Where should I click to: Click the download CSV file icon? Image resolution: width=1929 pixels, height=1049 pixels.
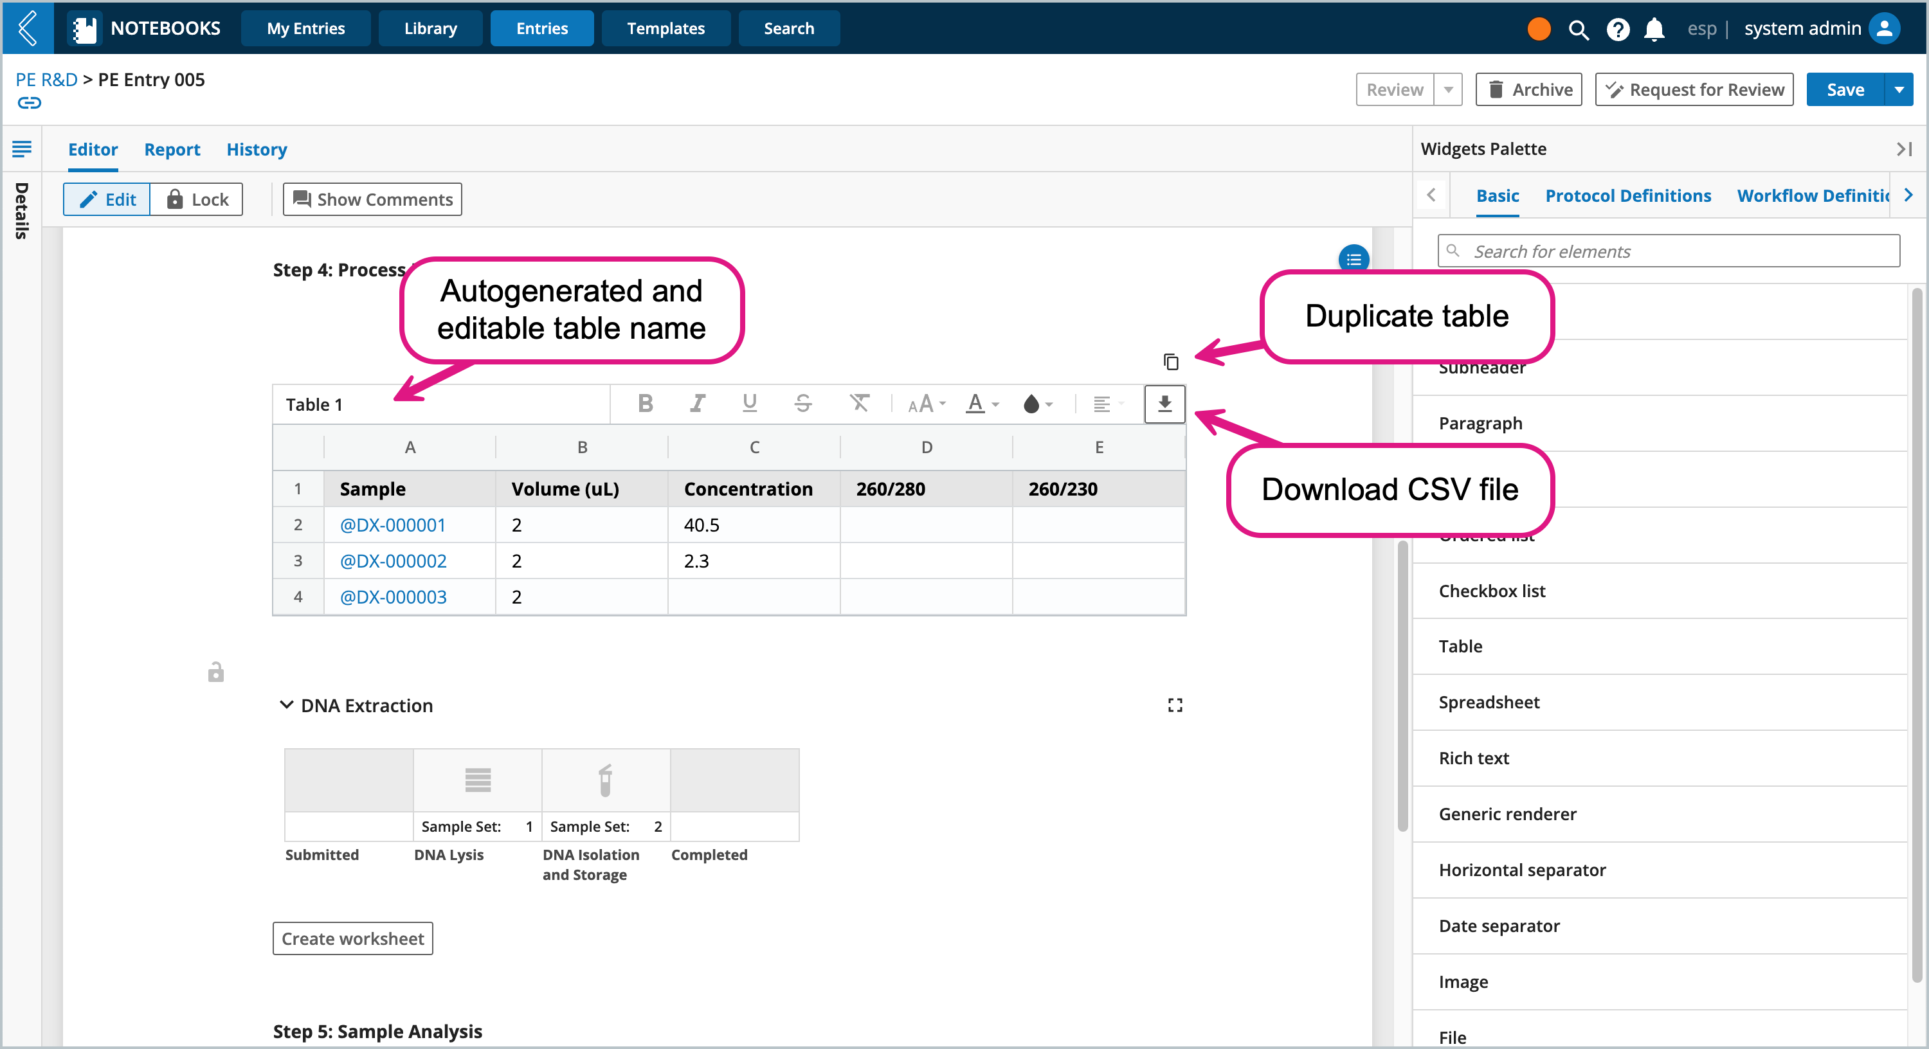(x=1164, y=404)
